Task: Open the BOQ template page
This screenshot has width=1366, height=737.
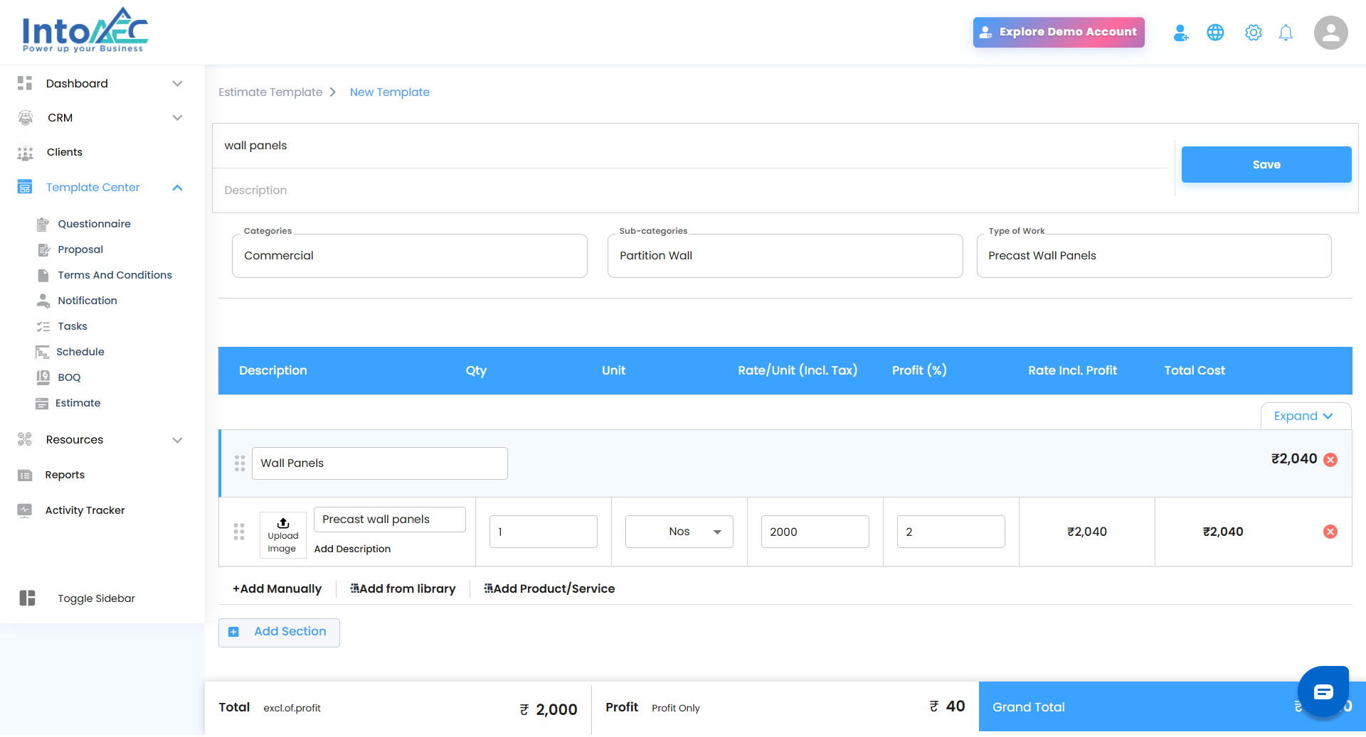Action: pos(69,377)
